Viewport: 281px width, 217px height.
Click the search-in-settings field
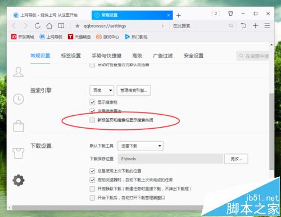coord(253,56)
